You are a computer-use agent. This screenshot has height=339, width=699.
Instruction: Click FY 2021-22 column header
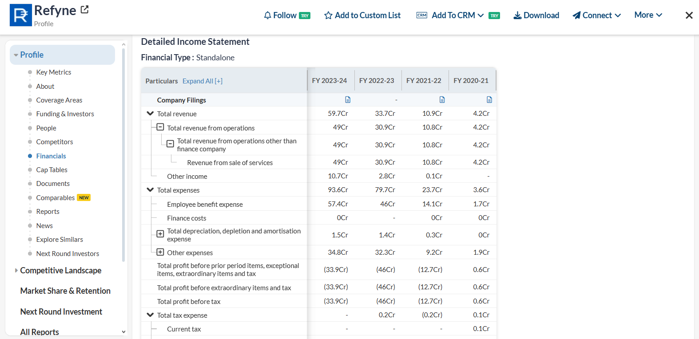tap(424, 81)
